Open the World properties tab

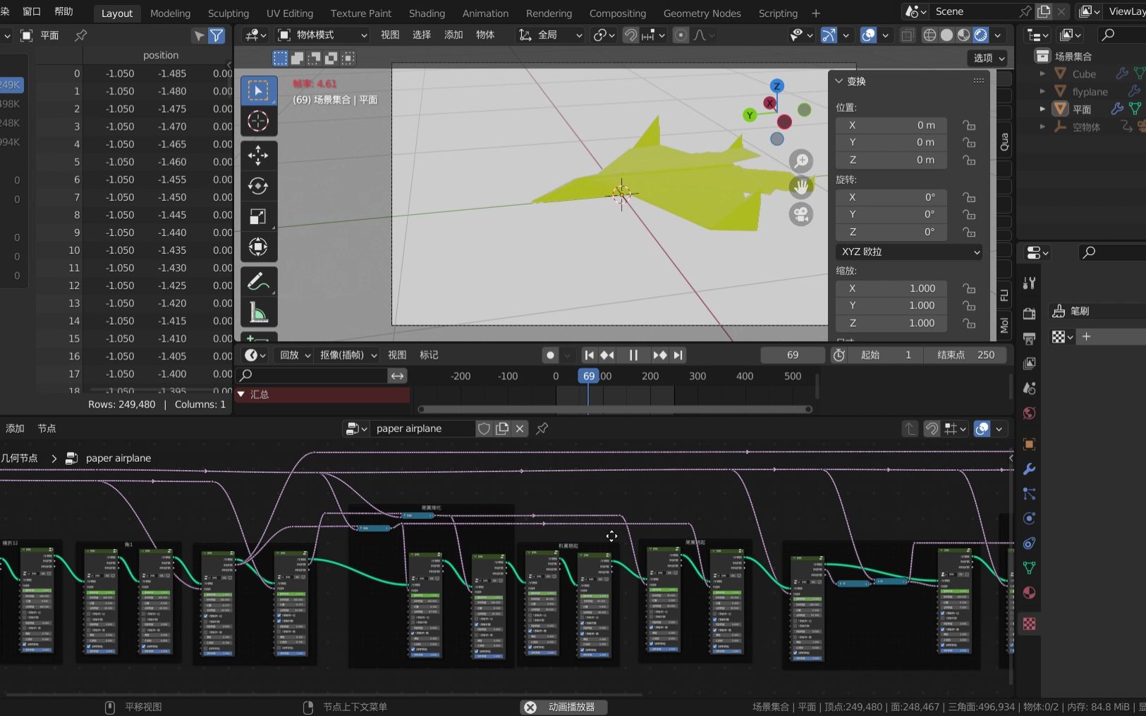(x=1029, y=413)
